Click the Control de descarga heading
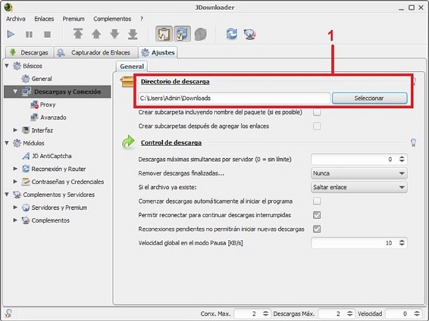Screen dimensions: 429x321 tap(171, 143)
